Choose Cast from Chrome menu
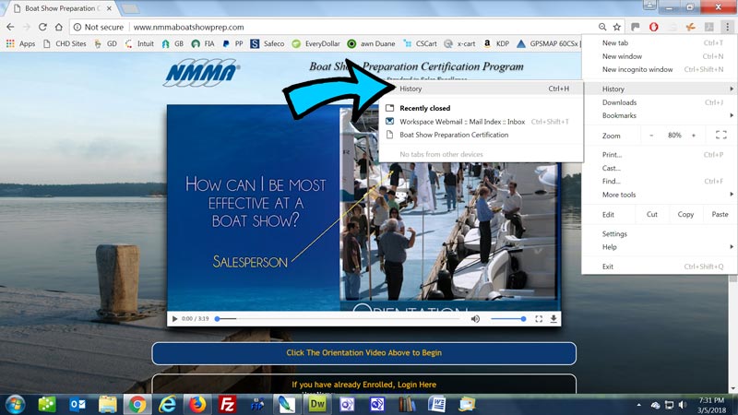 coord(659,168)
